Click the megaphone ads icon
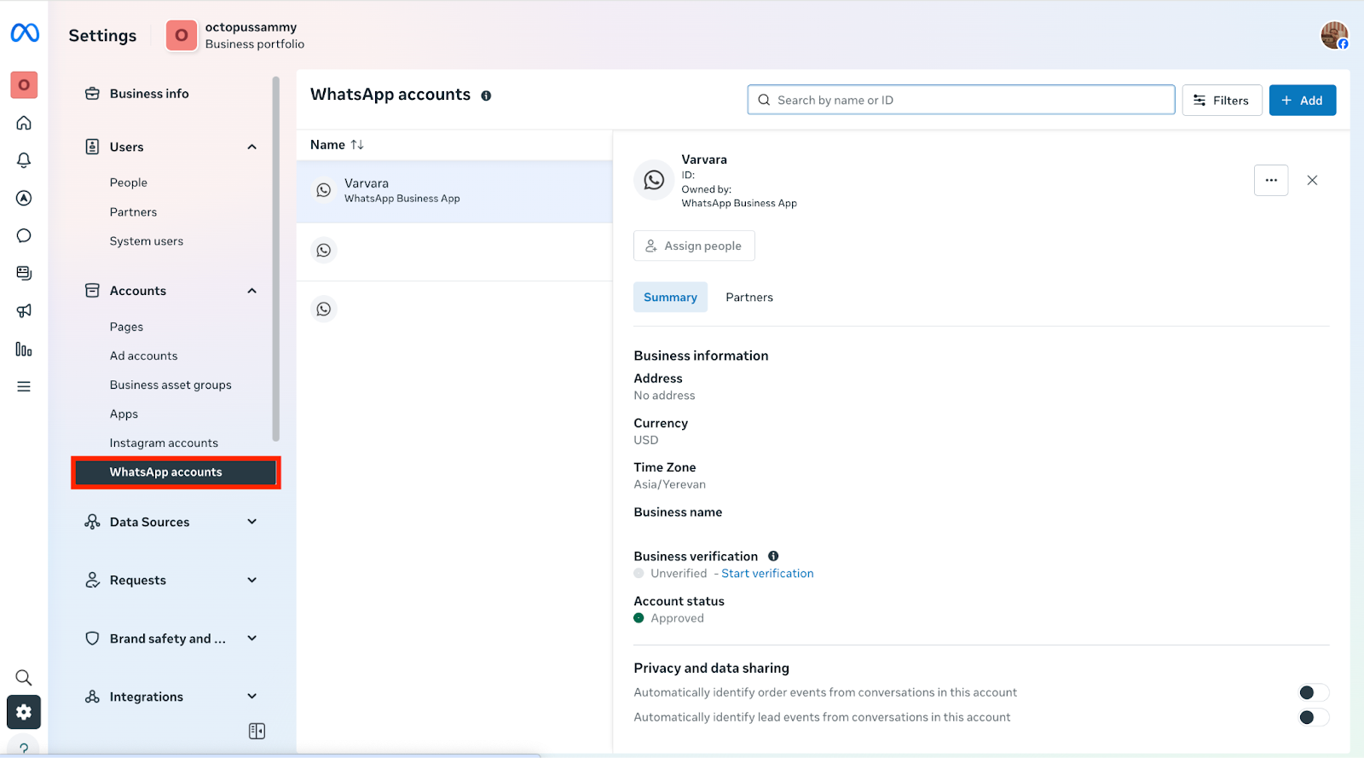1364x758 pixels. click(24, 311)
